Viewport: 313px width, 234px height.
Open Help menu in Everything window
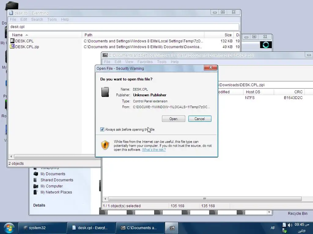pyautogui.click(x=65, y=19)
